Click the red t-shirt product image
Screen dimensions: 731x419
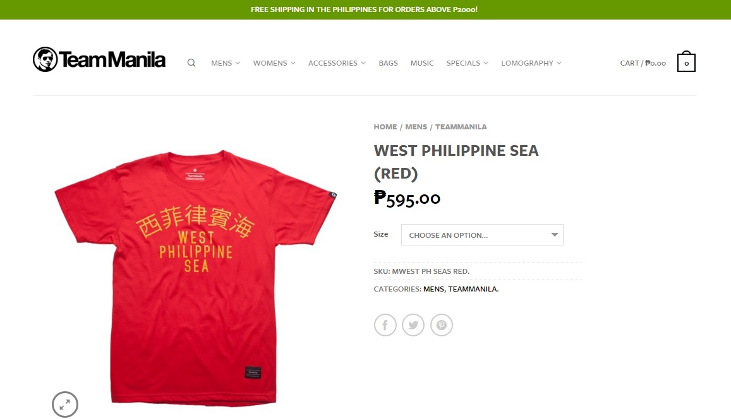tap(195, 277)
